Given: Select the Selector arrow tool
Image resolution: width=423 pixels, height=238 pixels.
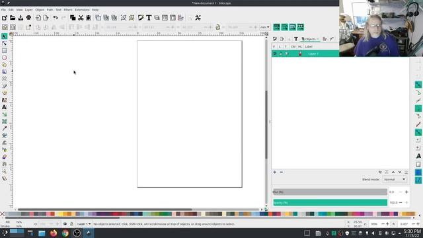Looking at the screenshot, I should pyautogui.click(x=5, y=36).
